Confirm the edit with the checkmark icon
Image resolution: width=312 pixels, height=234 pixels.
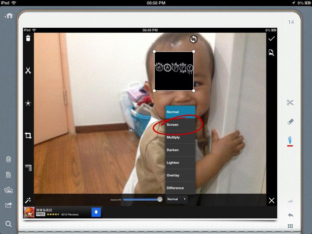click(271, 39)
